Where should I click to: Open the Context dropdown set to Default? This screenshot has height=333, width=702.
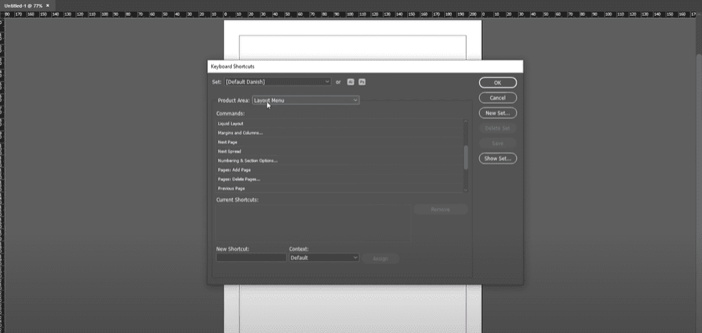click(324, 258)
